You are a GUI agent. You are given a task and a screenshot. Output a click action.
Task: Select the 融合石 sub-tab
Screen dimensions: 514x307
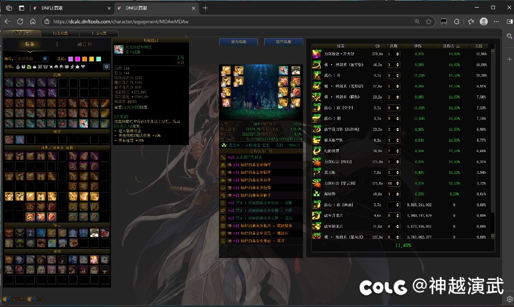click(x=84, y=44)
